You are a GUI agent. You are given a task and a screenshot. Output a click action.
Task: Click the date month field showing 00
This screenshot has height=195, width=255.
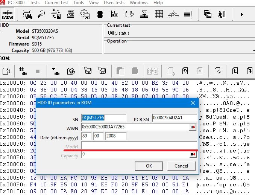(99, 136)
